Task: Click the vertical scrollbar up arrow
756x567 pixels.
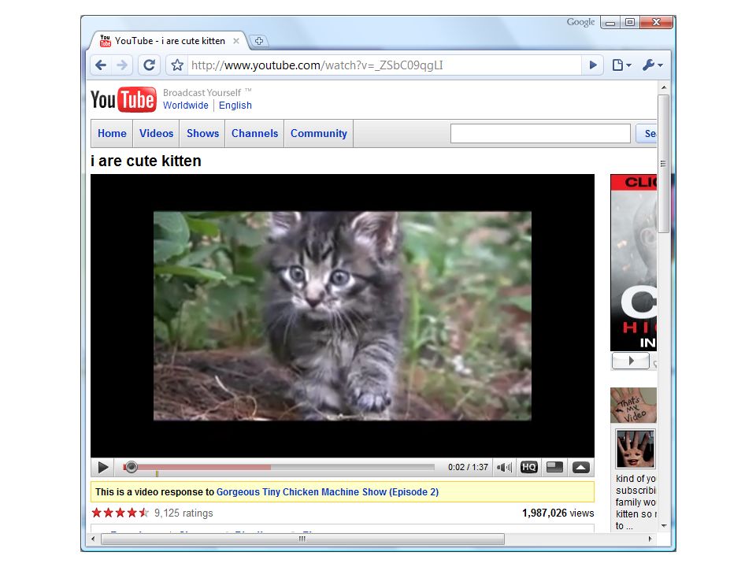Action: (664, 87)
